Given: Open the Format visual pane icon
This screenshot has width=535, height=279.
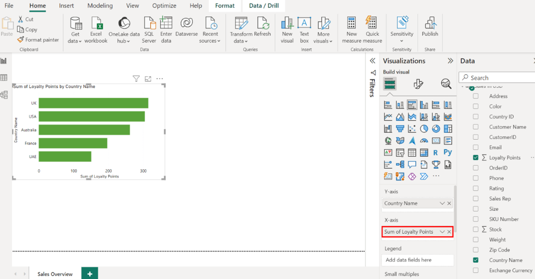Looking at the screenshot, I should tap(418, 84).
